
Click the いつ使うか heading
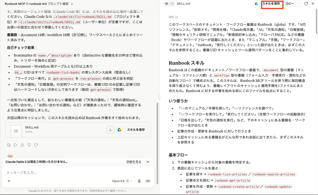pos(178,101)
